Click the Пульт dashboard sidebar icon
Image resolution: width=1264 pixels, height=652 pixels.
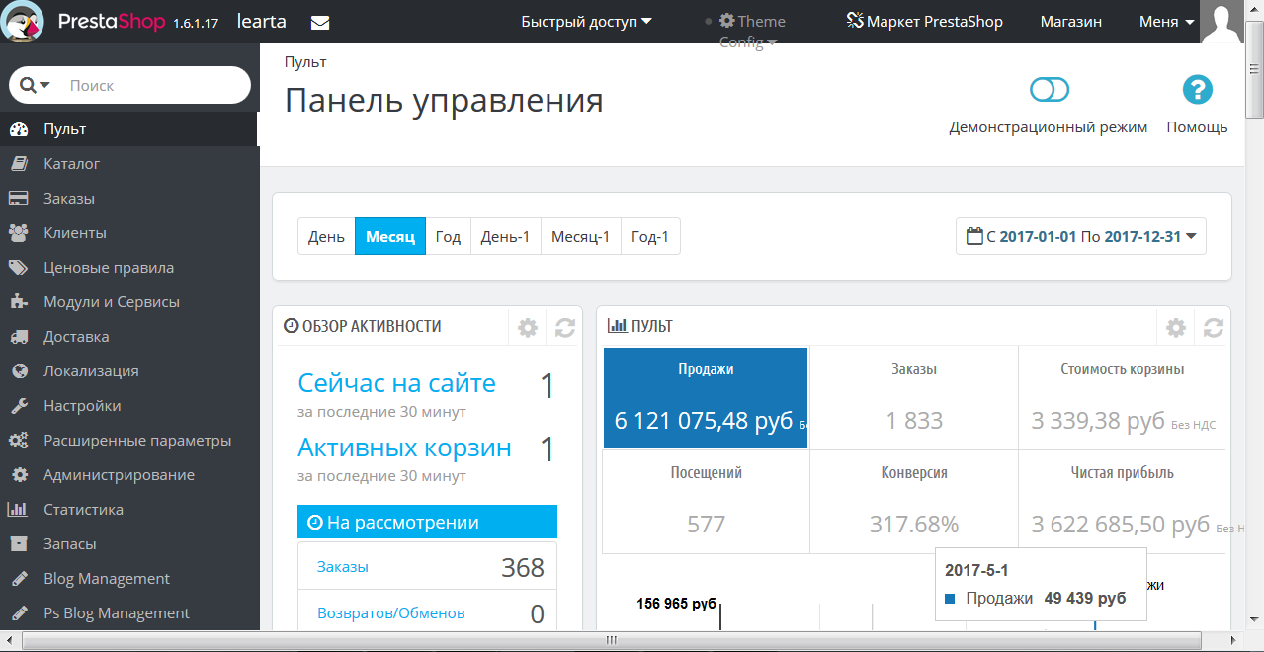(18, 129)
